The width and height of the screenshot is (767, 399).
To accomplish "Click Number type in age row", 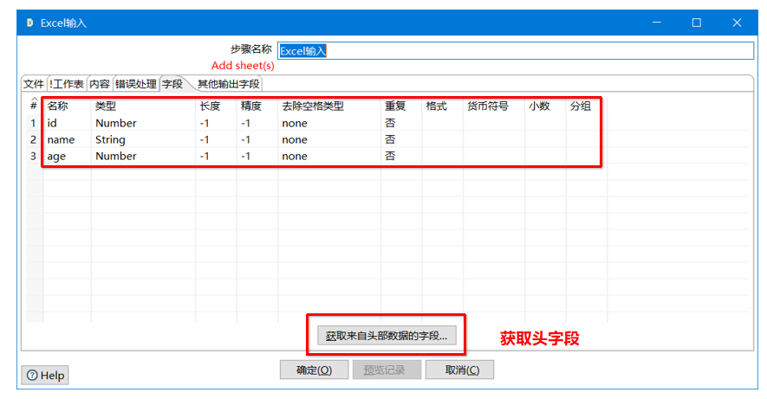I will pyautogui.click(x=143, y=157).
